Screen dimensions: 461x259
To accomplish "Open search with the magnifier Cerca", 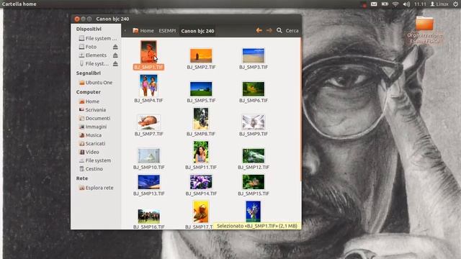I will [287, 30].
